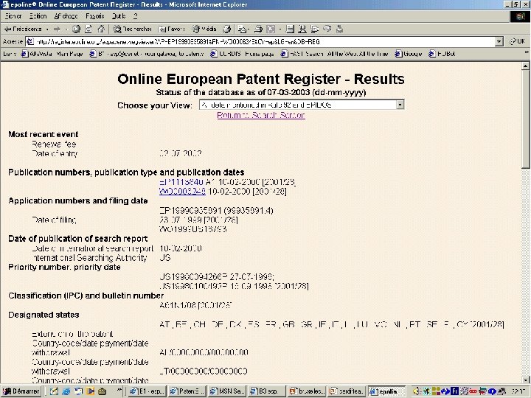Screen dimensions: 531x398
Task: Click the International Searching Authority value US
Action: click(165, 258)
